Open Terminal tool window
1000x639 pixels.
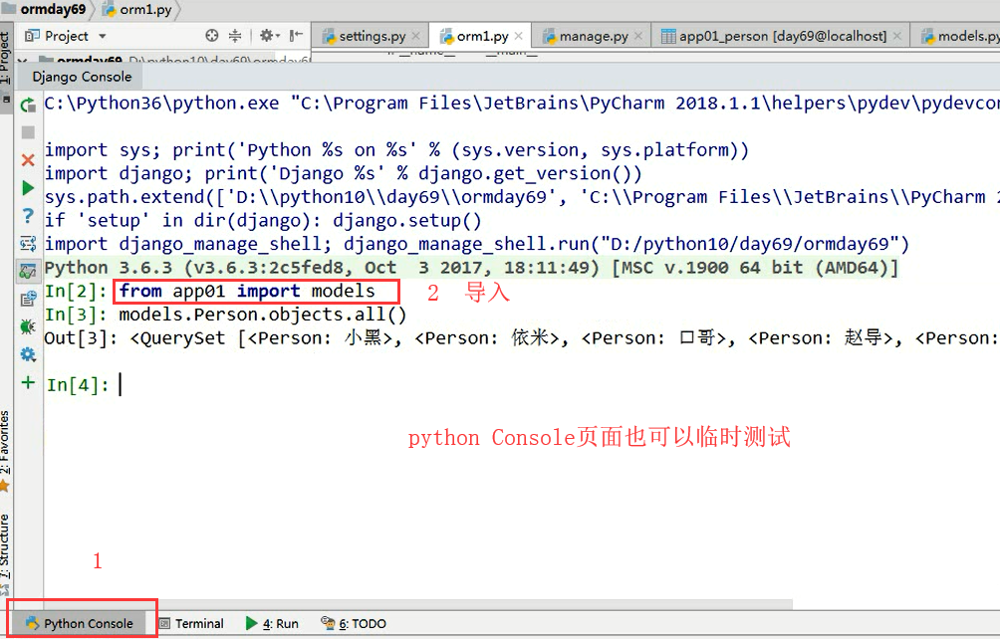tap(190, 624)
